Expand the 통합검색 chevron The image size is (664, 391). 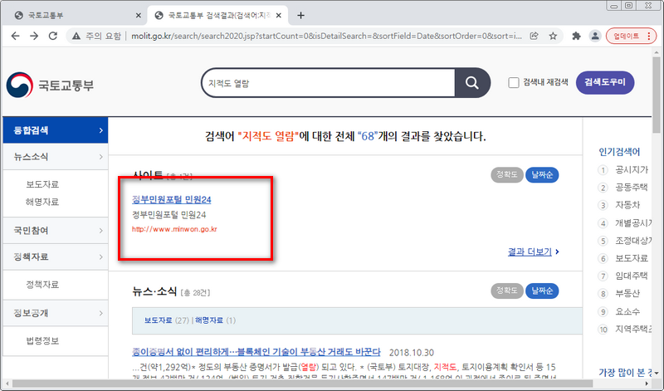click(100, 130)
